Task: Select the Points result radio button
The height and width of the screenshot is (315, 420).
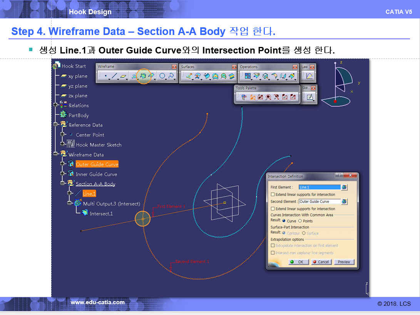Action: point(300,221)
